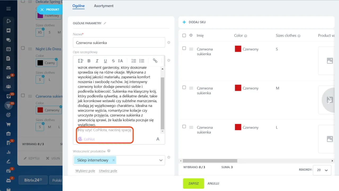Open the e-signature pen icon in sidebar
The image size is (339, 191).
(8, 161)
